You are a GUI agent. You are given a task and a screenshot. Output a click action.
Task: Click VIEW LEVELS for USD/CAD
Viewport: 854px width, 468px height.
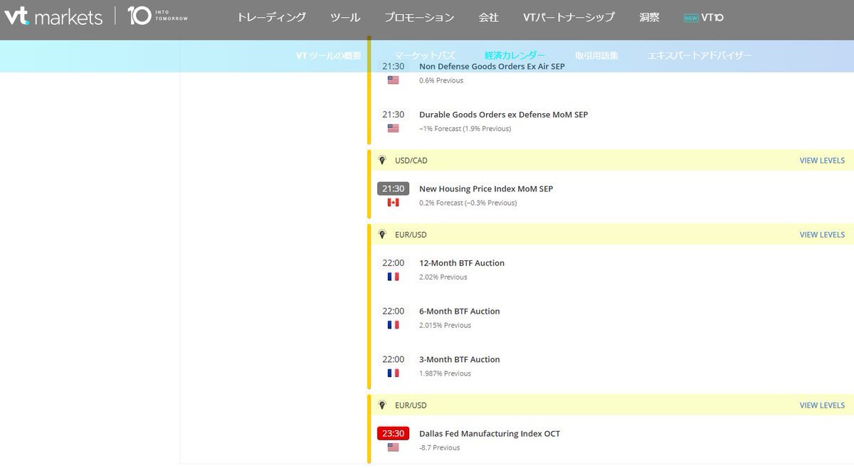pyautogui.click(x=822, y=161)
